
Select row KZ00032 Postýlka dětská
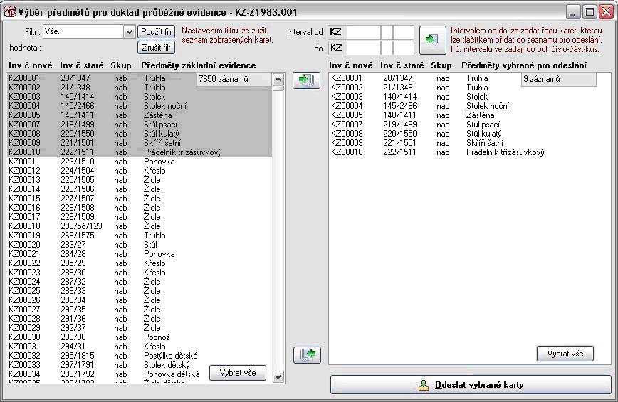139,356
